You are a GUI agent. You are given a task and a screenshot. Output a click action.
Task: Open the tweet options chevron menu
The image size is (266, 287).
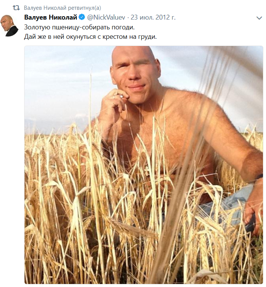pos(259,18)
